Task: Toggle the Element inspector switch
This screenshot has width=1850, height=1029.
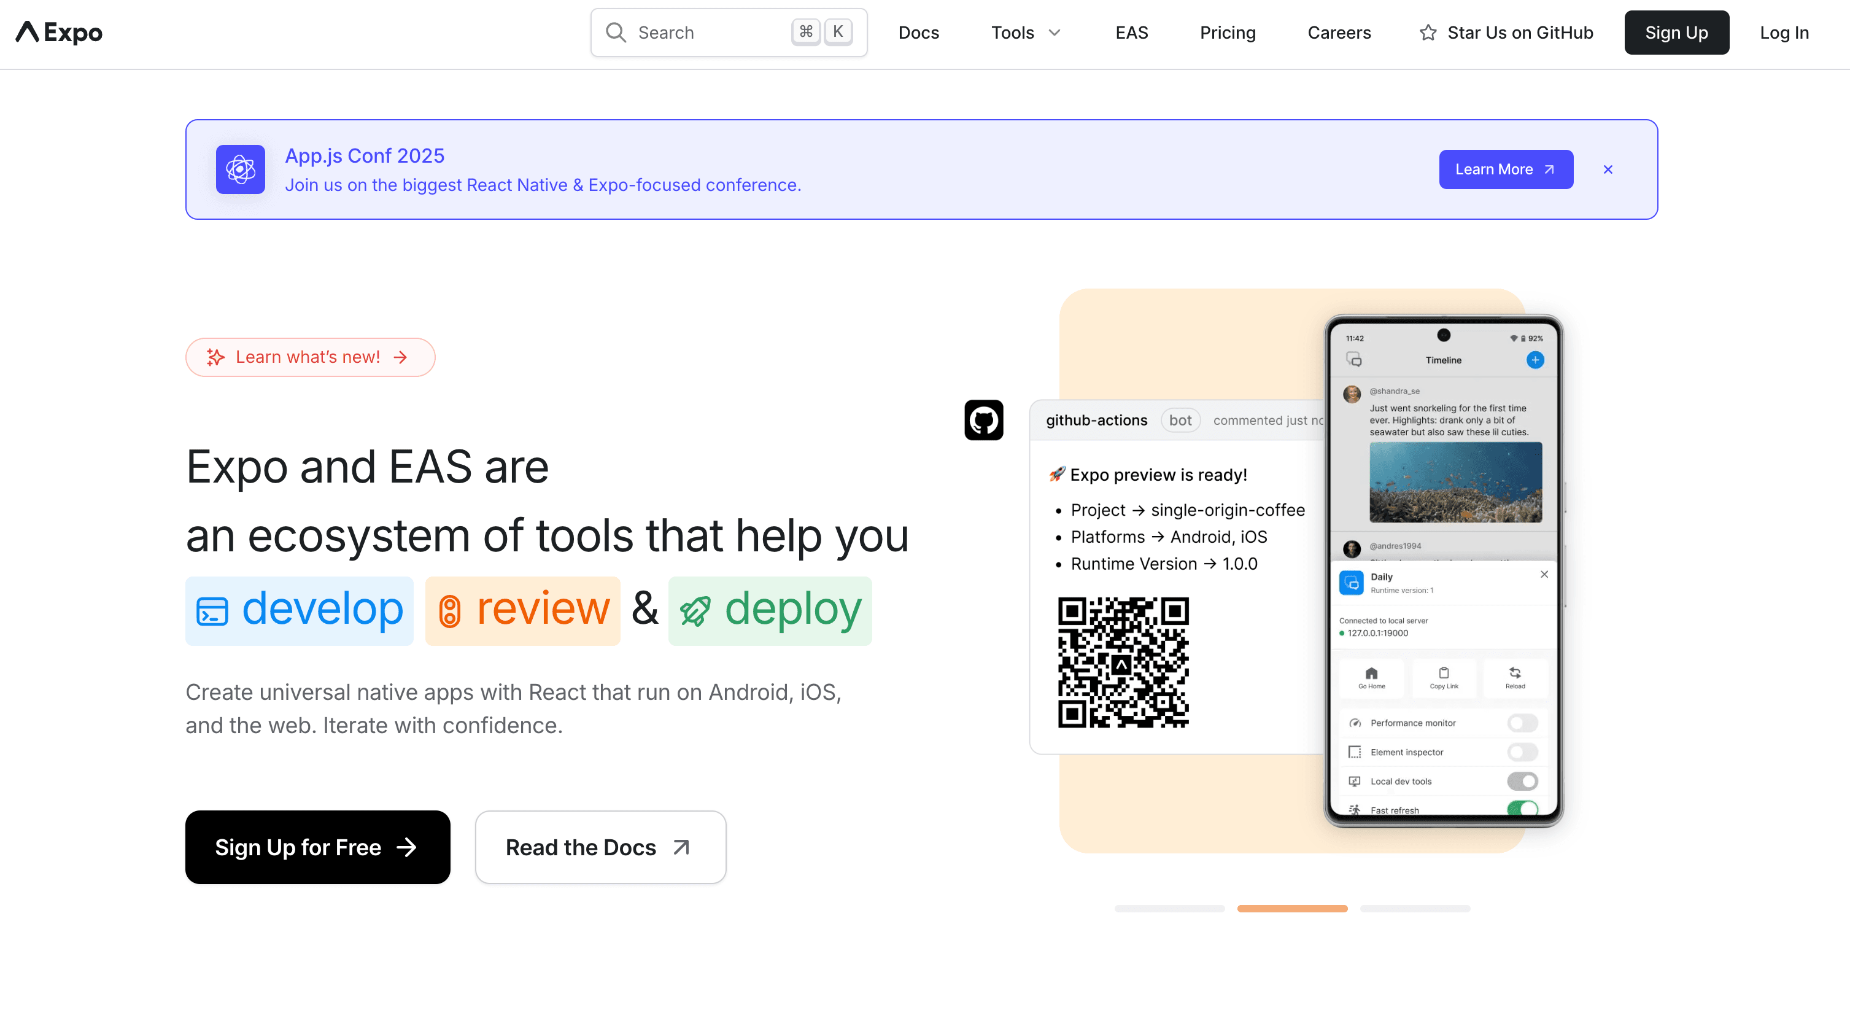Action: click(1522, 751)
